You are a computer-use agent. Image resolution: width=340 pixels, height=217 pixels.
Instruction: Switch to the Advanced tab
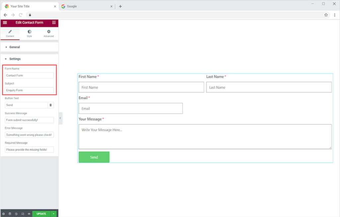click(x=48, y=33)
